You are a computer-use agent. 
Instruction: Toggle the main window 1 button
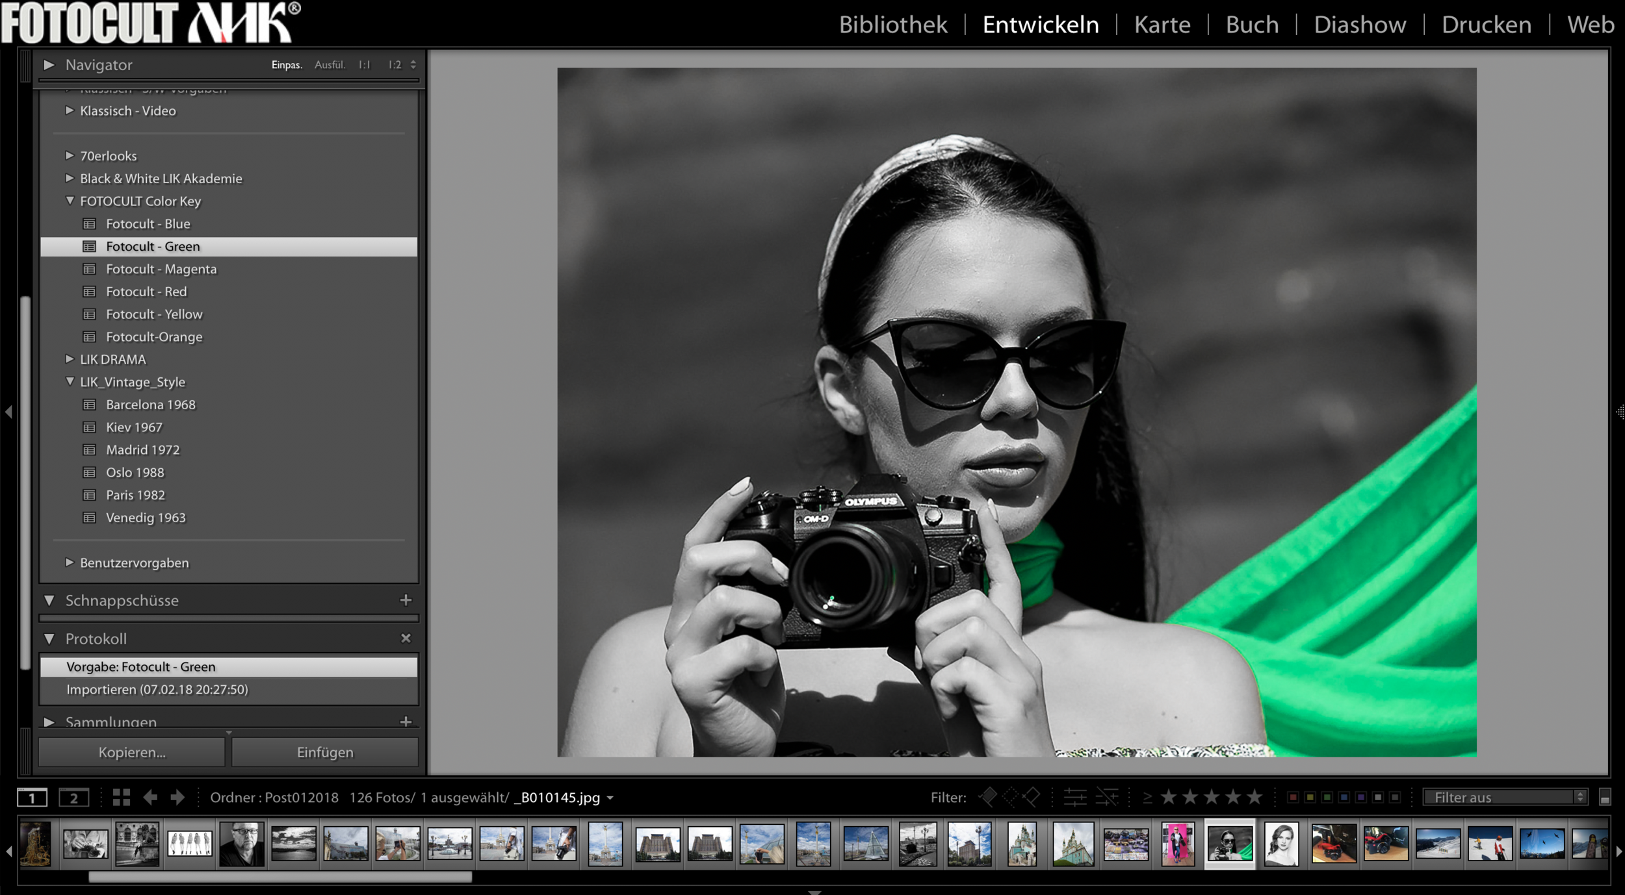(x=31, y=798)
